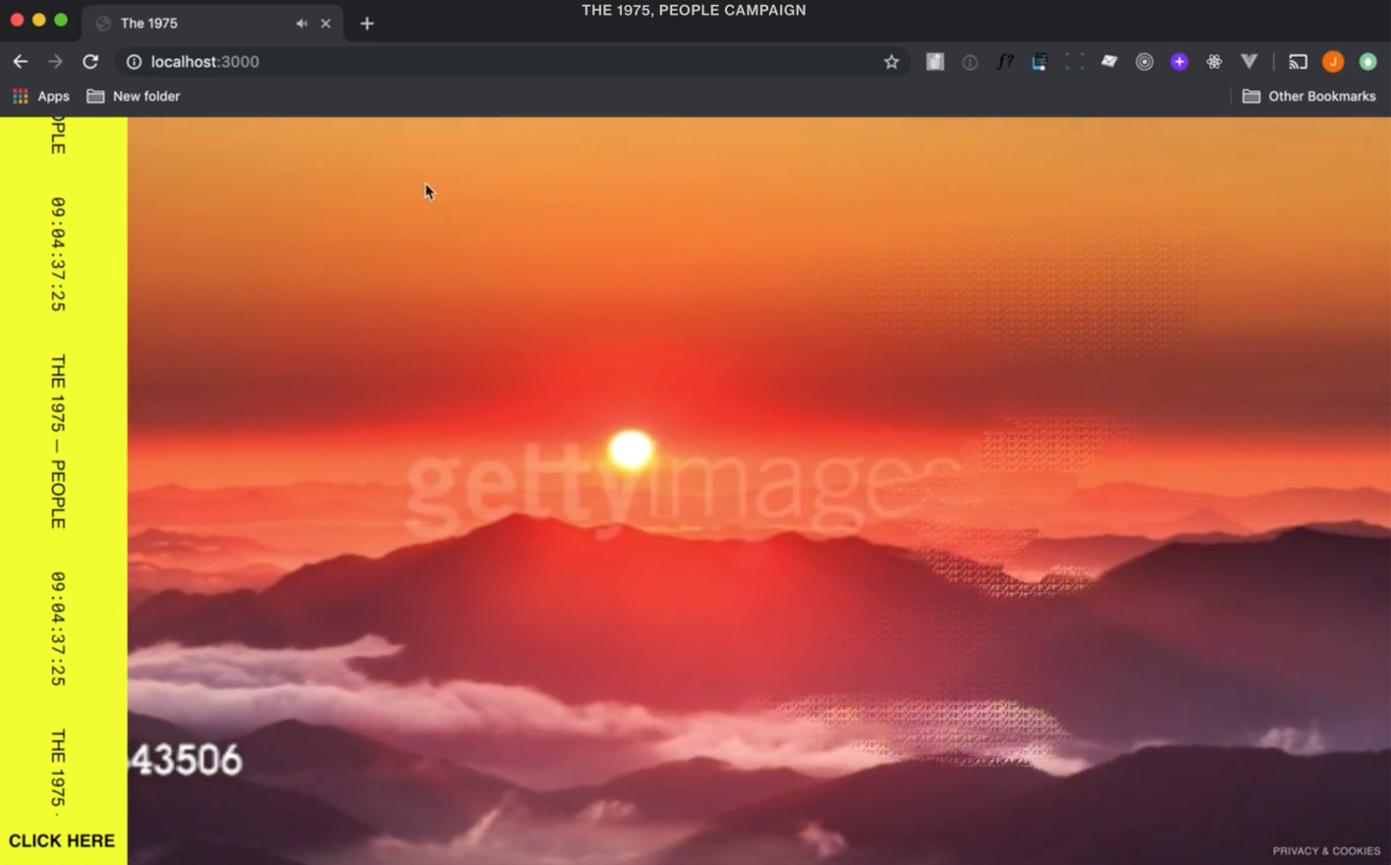1391x865 pixels.
Task: Reload the localhost page
Action: [x=90, y=62]
